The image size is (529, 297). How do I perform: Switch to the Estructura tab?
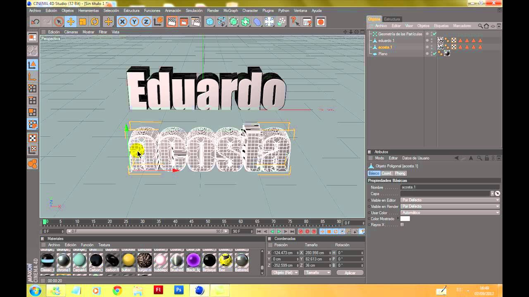point(392,19)
